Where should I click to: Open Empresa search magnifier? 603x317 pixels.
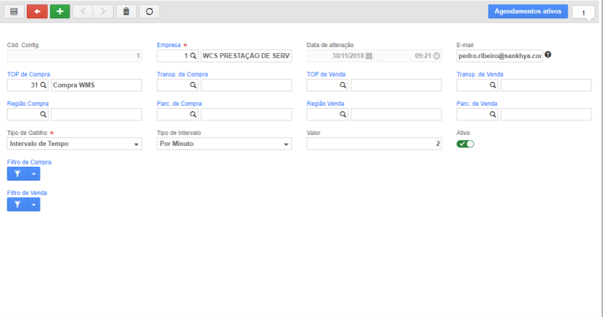tap(193, 56)
